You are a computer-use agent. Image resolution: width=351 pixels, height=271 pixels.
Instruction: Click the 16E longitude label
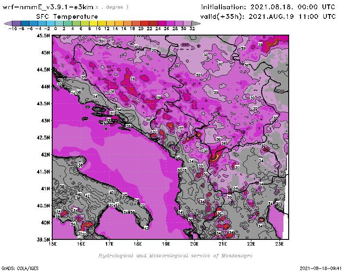[x=81, y=244]
